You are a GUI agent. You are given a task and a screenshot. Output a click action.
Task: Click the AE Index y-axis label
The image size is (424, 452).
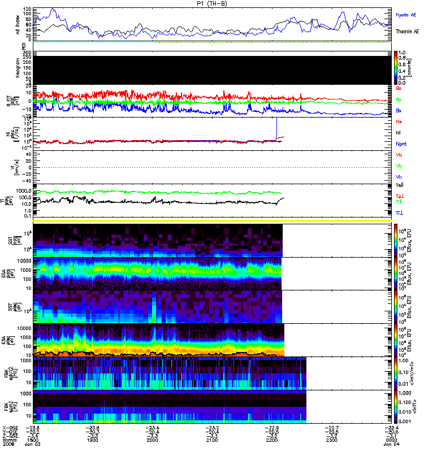[18, 25]
